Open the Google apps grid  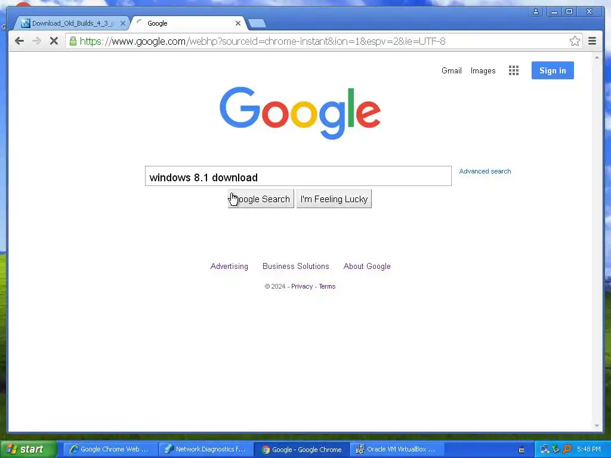514,70
